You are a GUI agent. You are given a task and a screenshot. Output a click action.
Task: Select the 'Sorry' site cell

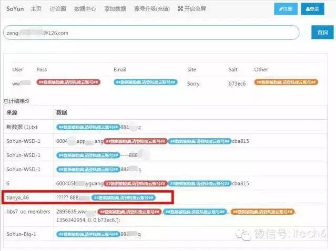coord(193,83)
